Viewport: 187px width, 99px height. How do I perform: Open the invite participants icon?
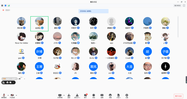(x=69, y=96)
